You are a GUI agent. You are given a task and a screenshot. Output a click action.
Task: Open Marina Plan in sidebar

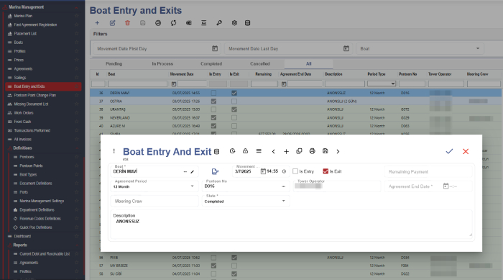pyautogui.click(x=23, y=16)
